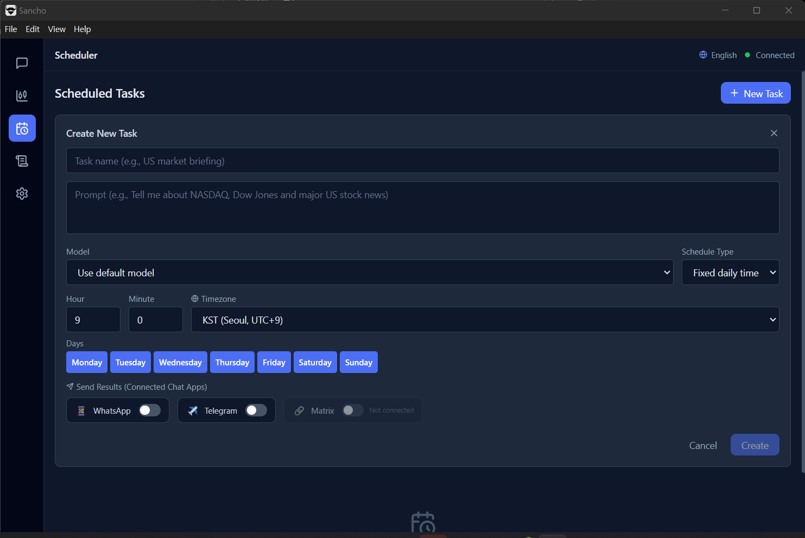This screenshot has height=538, width=805.
Task: Open the Timezone KST dropdown
Action: pos(485,320)
